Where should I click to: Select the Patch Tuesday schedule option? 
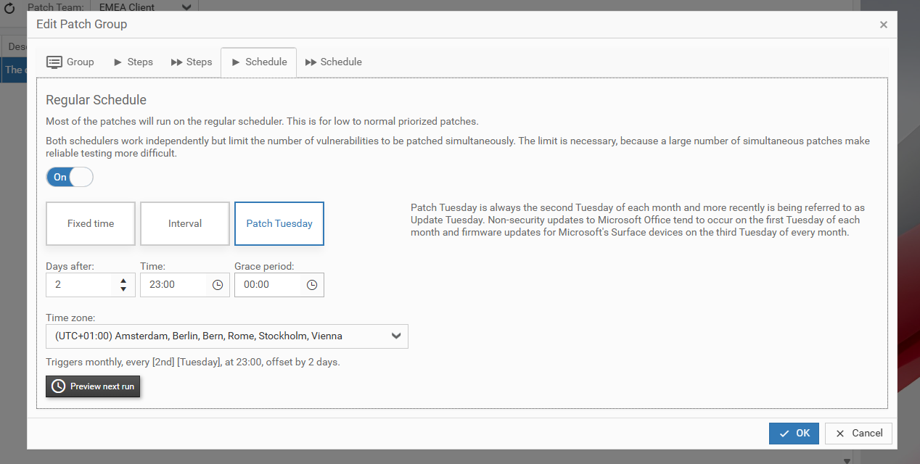coord(279,223)
